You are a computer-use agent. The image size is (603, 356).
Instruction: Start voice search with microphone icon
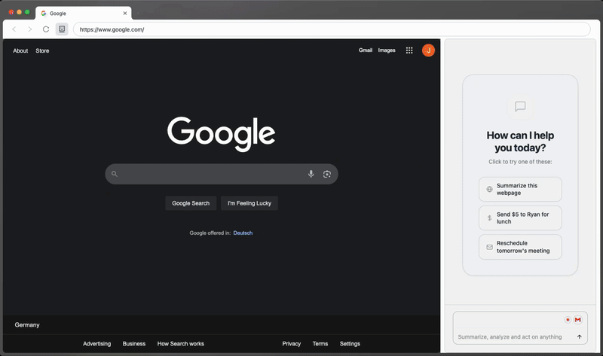[x=311, y=174]
